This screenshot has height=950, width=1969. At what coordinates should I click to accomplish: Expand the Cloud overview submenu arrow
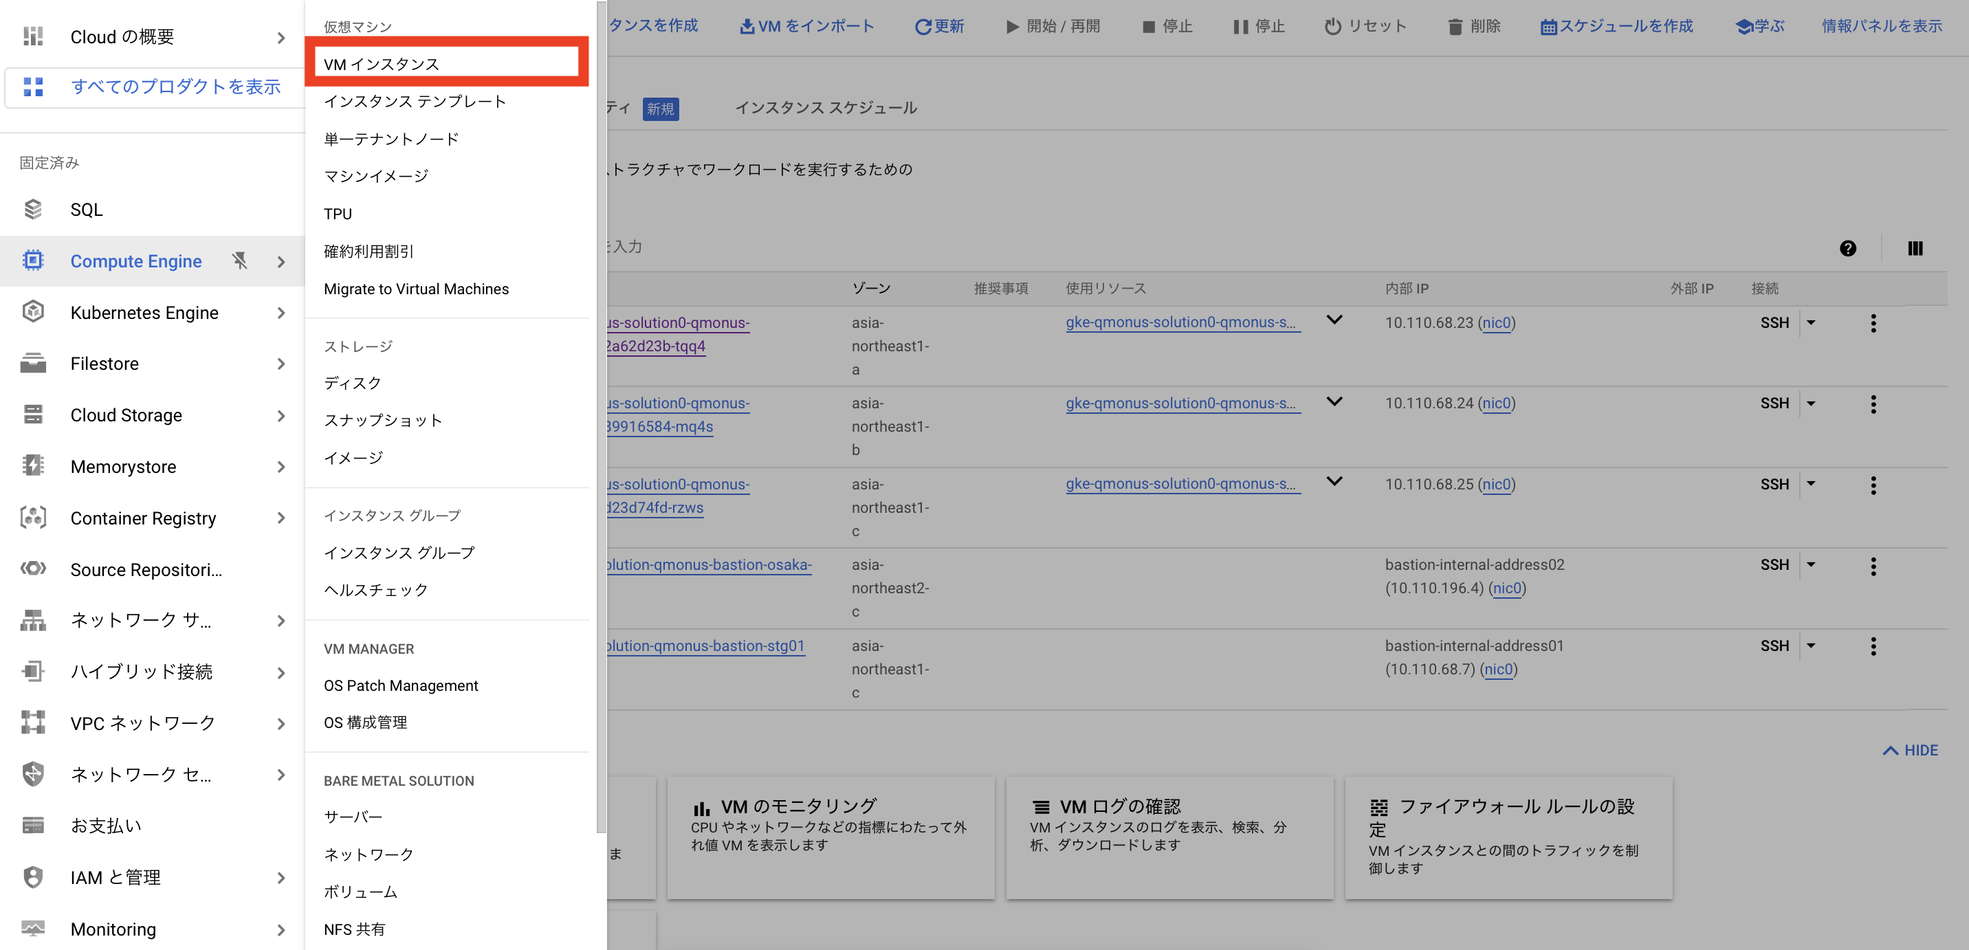(280, 37)
